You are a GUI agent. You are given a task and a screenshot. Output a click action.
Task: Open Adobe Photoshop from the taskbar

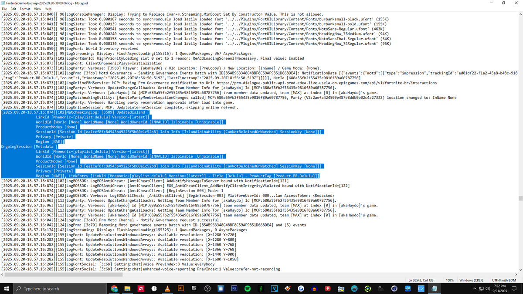click(234, 288)
